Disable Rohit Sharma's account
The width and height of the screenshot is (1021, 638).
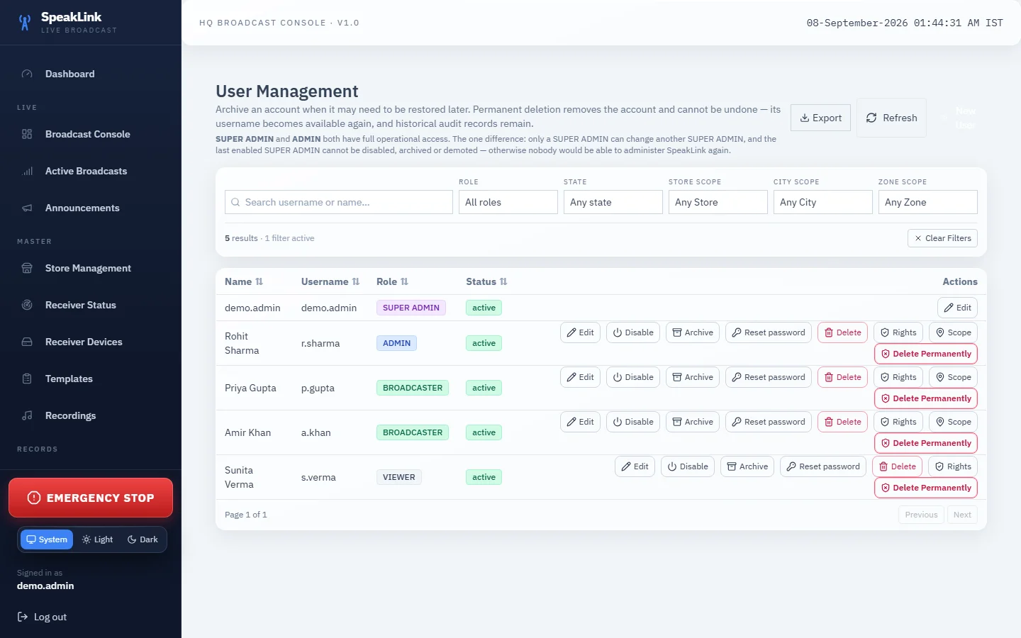(633, 332)
